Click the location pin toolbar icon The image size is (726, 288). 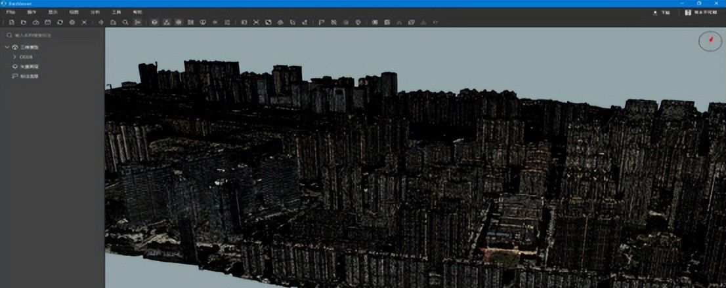[358, 22]
